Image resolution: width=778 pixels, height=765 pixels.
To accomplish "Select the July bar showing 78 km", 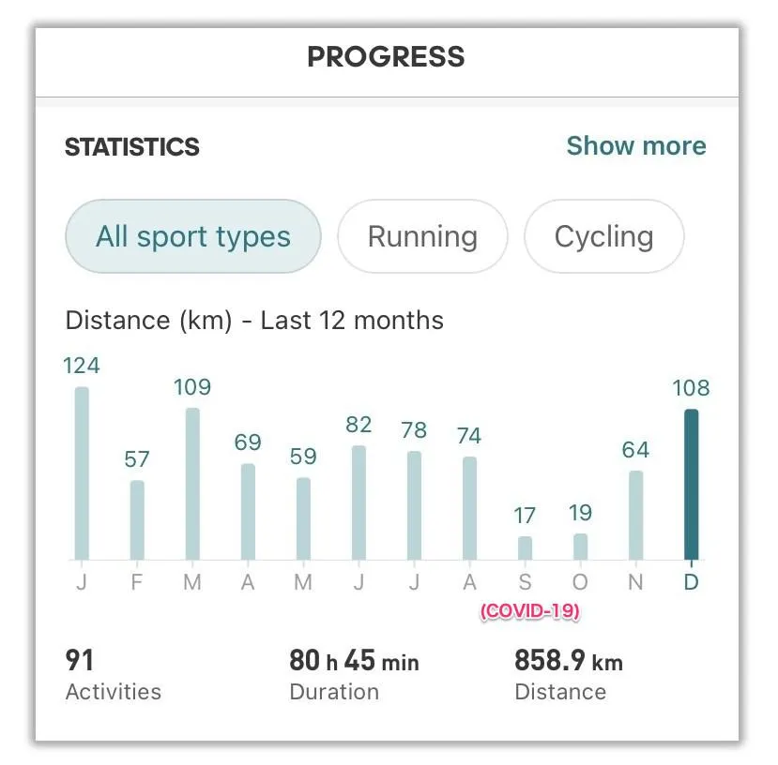I will 414,505.
